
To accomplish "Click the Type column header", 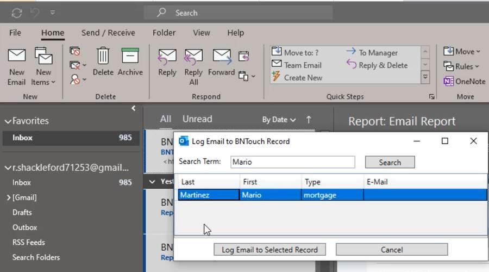I will 333,182.
